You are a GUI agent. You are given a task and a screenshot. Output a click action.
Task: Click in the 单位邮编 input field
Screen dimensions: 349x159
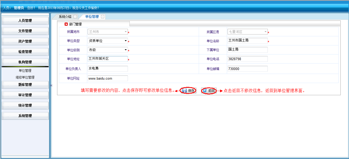pos(248,69)
